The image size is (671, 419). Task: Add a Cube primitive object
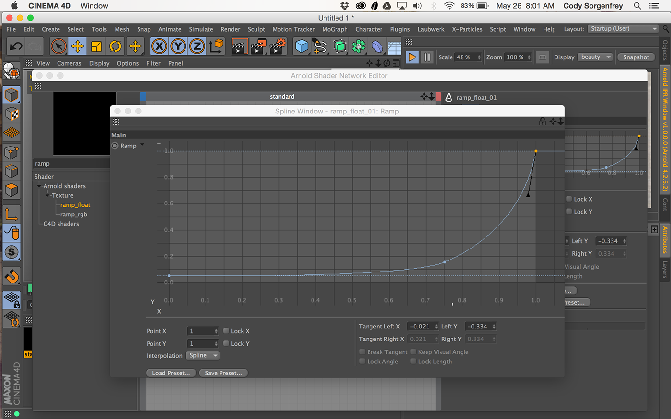coord(301,46)
